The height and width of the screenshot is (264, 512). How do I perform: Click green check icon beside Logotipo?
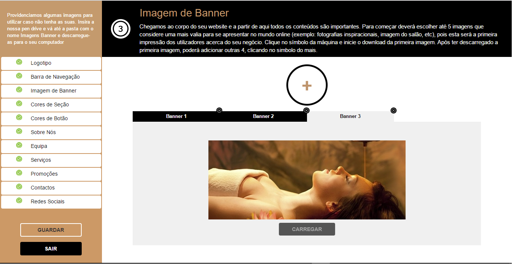coord(19,62)
